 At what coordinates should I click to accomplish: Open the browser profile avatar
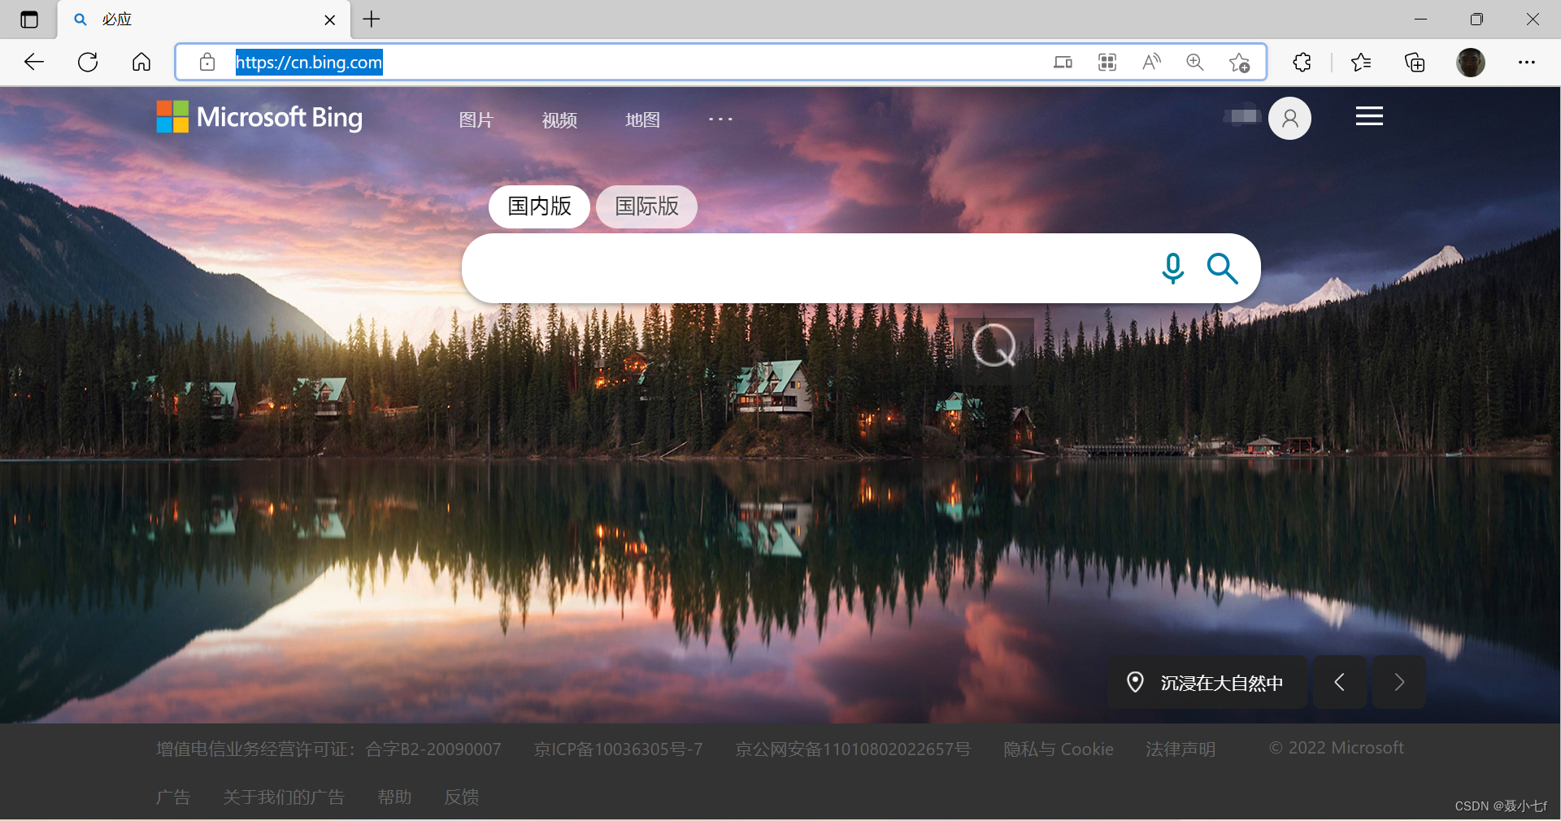[1471, 62]
